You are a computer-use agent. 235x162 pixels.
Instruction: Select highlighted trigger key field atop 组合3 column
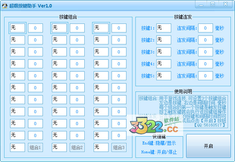pyautogui.click(x=101, y=28)
